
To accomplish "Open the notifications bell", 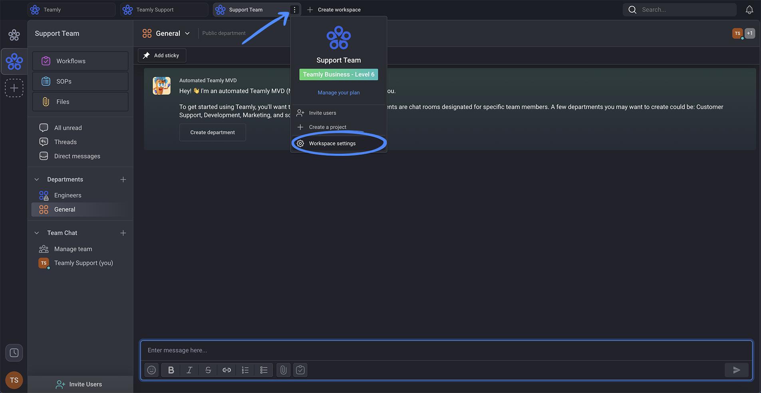I will 749,10.
